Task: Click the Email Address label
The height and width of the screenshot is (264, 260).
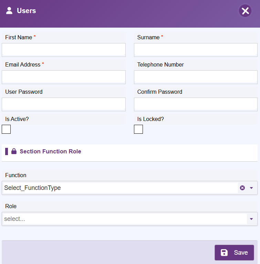Action: point(23,64)
